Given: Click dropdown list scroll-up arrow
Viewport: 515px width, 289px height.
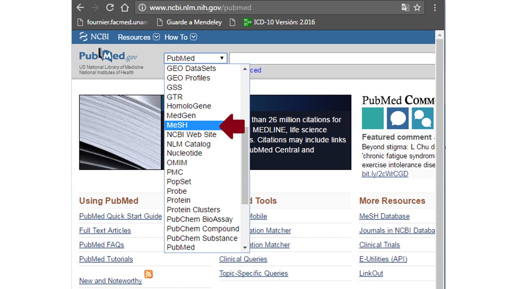Looking at the screenshot, I should click(245, 69).
